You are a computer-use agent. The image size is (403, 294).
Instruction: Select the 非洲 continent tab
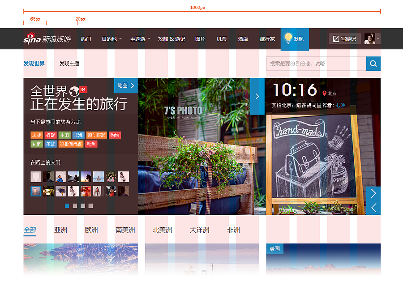click(233, 230)
